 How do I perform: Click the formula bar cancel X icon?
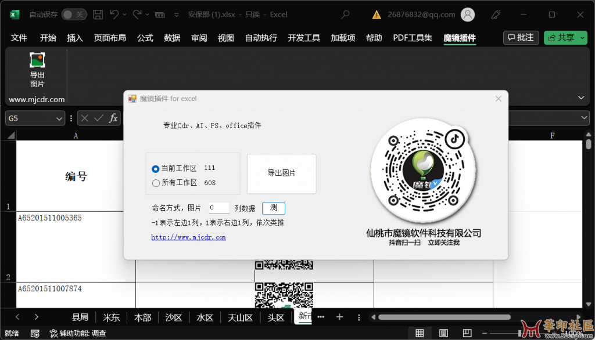[85, 118]
